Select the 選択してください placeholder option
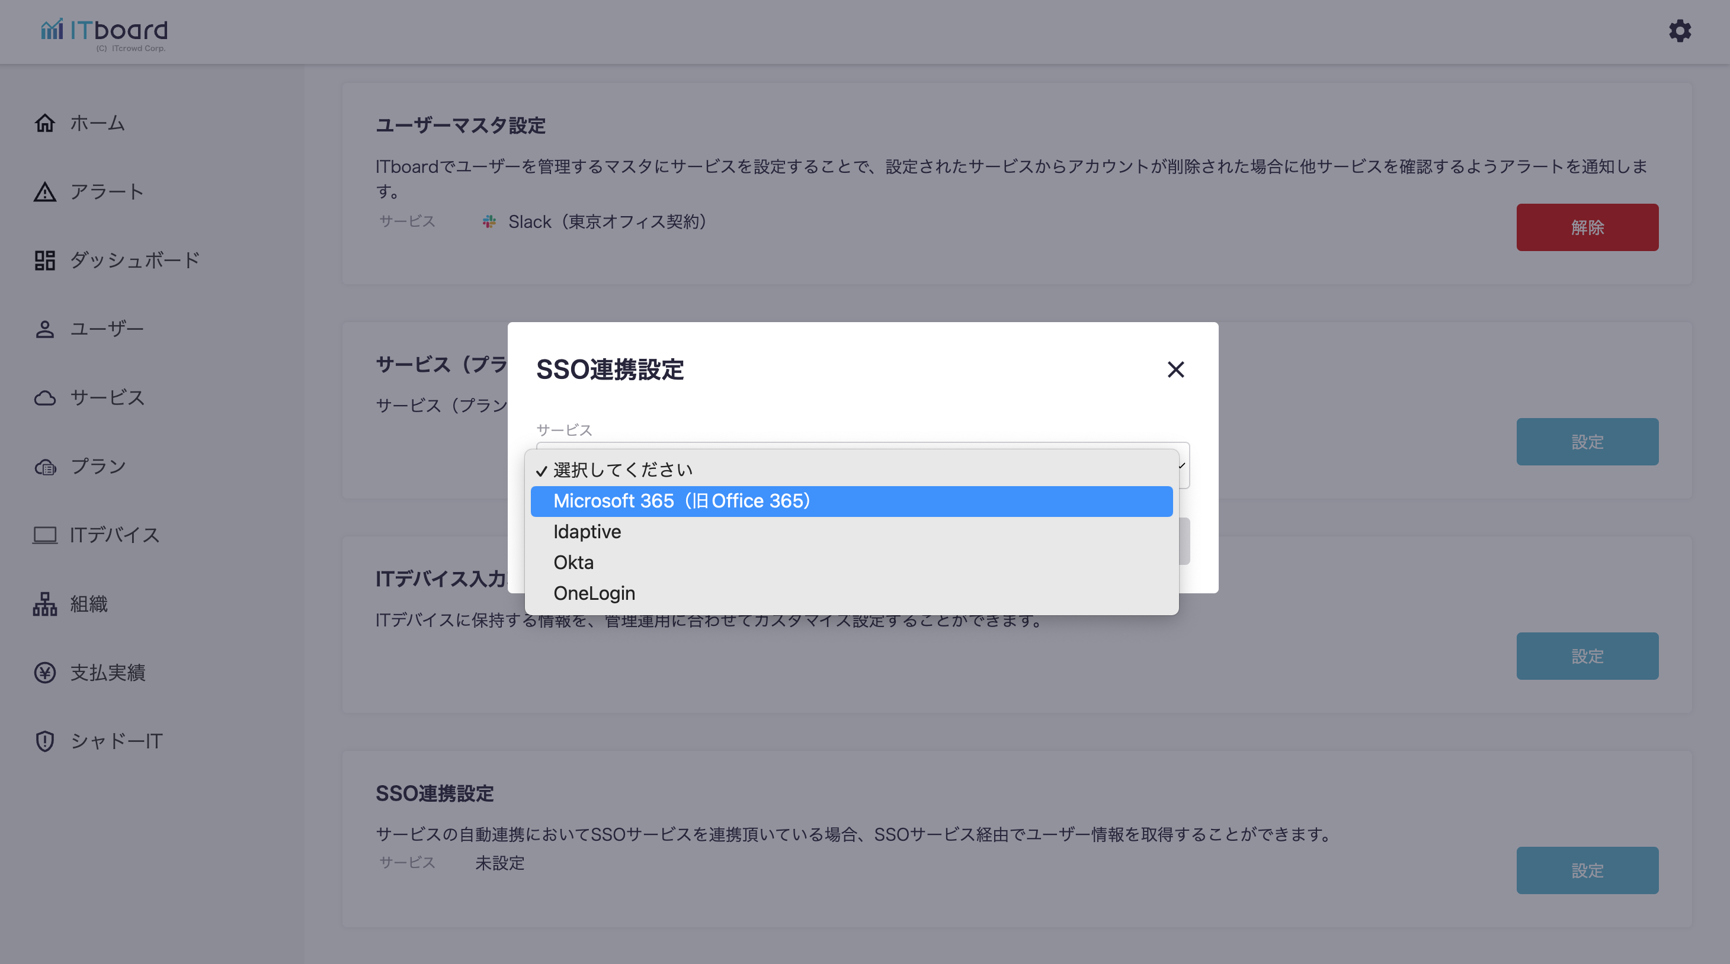Viewport: 1730px width, 964px height. click(622, 470)
